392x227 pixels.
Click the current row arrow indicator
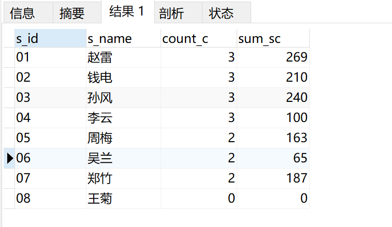(x=9, y=158)
